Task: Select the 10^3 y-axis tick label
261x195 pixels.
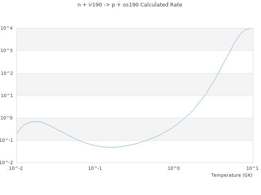Action: click(x=7, y=50)
